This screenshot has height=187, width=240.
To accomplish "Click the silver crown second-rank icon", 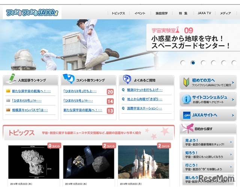I will tap(8, 100).
